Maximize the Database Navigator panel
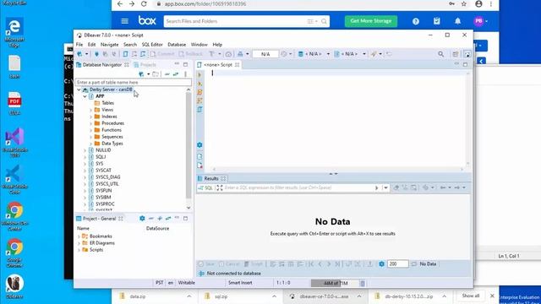 tap(186, 64)
